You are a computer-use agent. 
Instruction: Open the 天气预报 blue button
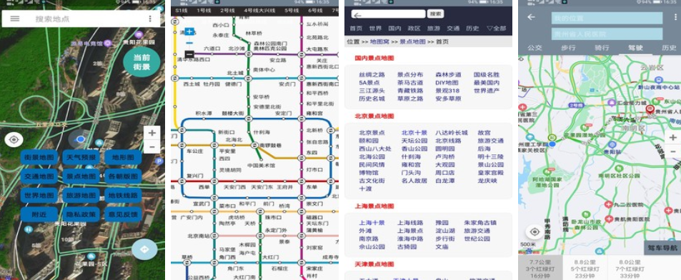click(x=81, y=157)
